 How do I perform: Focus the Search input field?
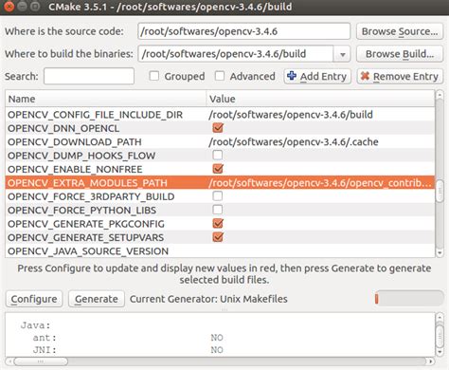(x=89, y=76)
